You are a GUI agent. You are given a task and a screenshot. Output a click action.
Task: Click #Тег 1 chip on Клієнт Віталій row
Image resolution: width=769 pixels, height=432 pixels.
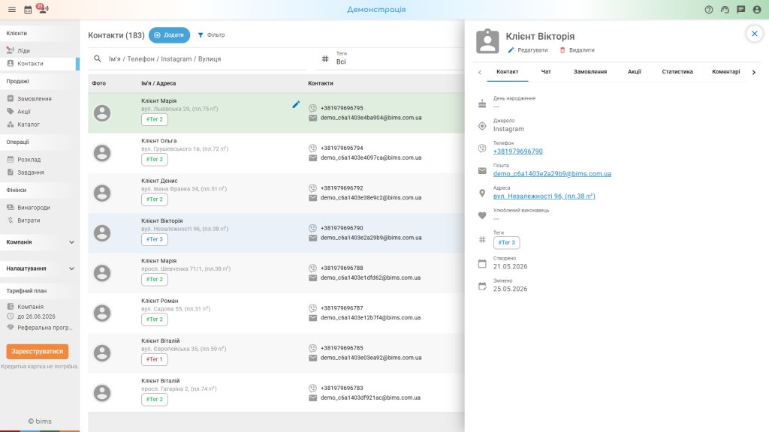(155, 359)
